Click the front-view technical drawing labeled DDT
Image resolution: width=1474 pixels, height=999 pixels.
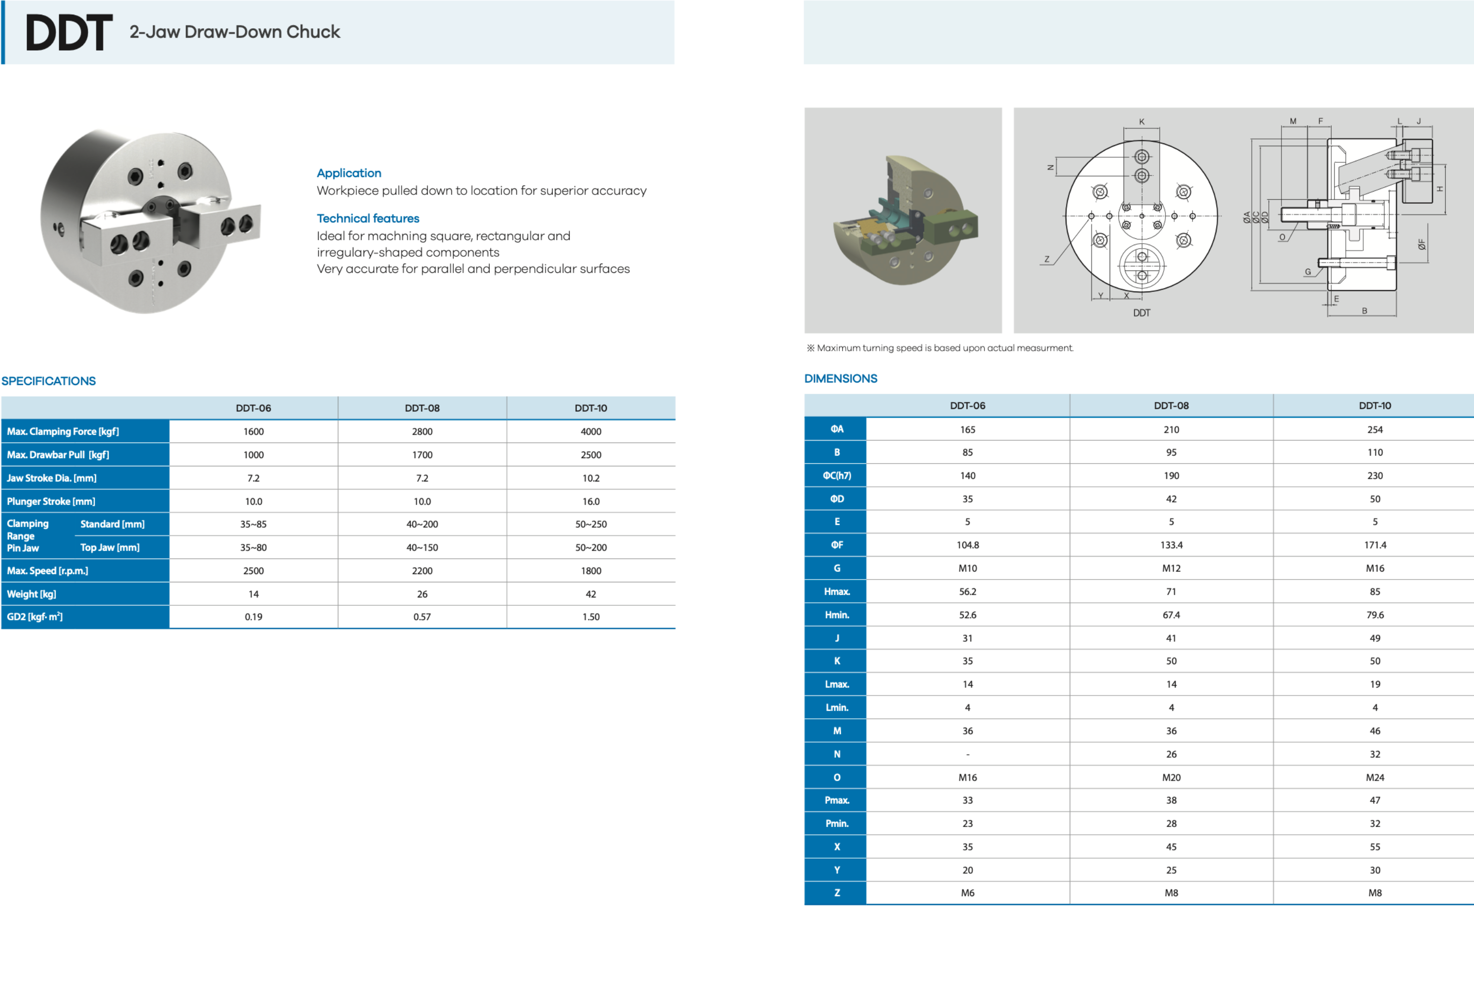click(x=1141, y=217)
